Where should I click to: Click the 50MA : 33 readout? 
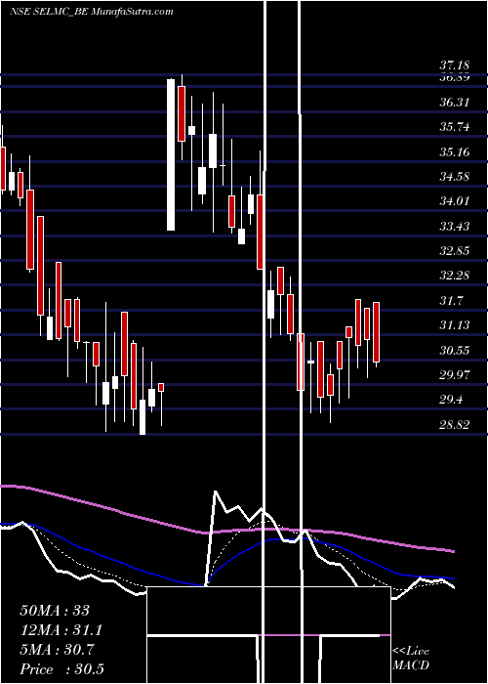(55, 611)
